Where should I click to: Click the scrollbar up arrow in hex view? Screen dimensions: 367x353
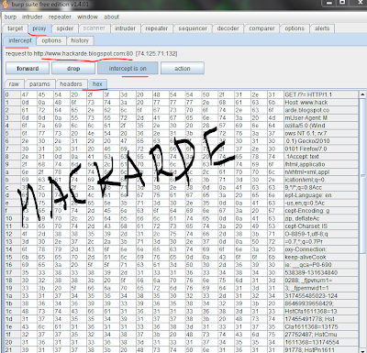tap(362, 94)
